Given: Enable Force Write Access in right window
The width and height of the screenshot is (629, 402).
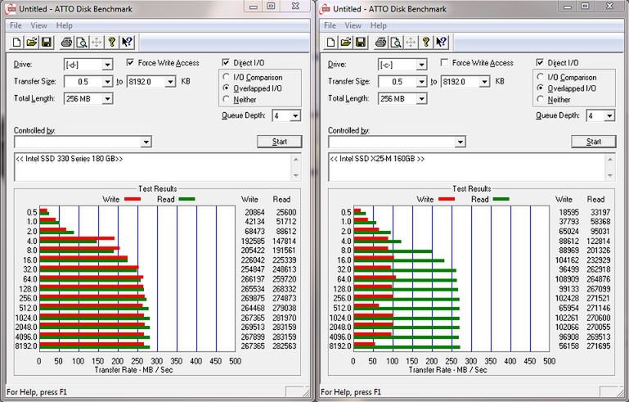Looking at the screenshot, I should tap(444, 63).
